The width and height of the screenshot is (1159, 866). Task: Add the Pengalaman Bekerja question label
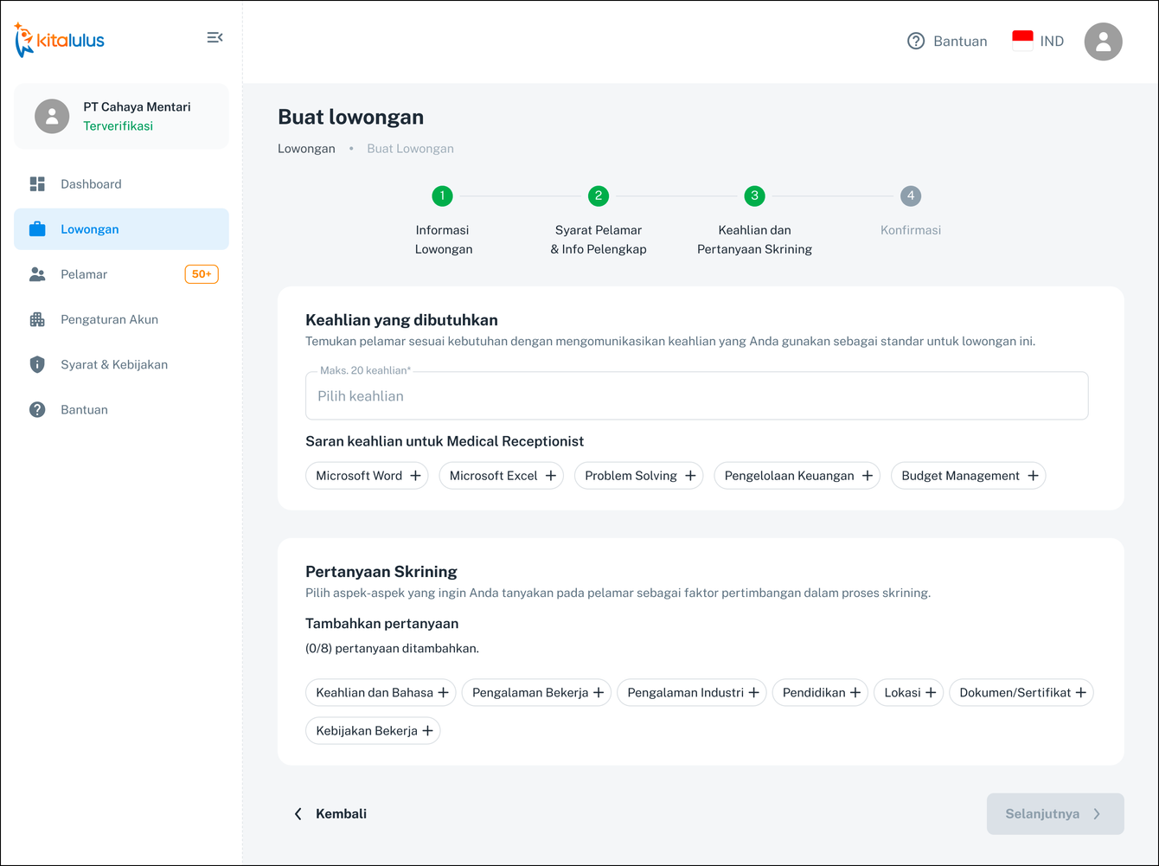coord(530,693)
